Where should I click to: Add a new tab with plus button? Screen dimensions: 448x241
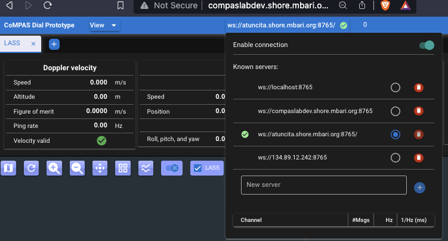54,44
